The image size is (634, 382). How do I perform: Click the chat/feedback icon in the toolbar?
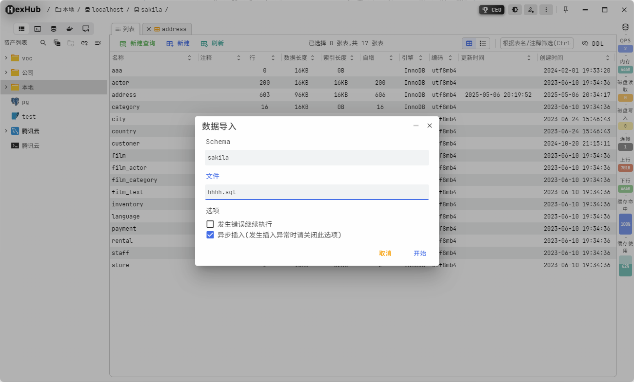pos(86,28)
